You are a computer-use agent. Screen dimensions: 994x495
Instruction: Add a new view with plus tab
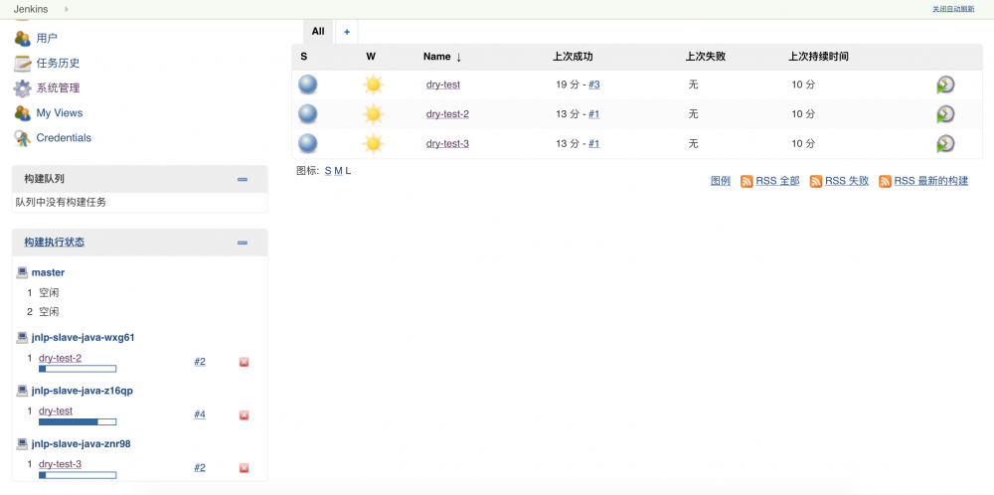(x=347, y=32)
